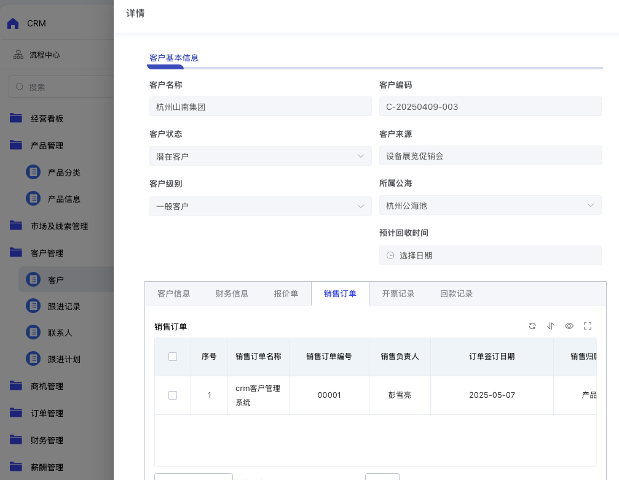Click the 薪酬管理 folder icon
The height and width of the screenshot is (480, 619).
click(x=16, y=466)
